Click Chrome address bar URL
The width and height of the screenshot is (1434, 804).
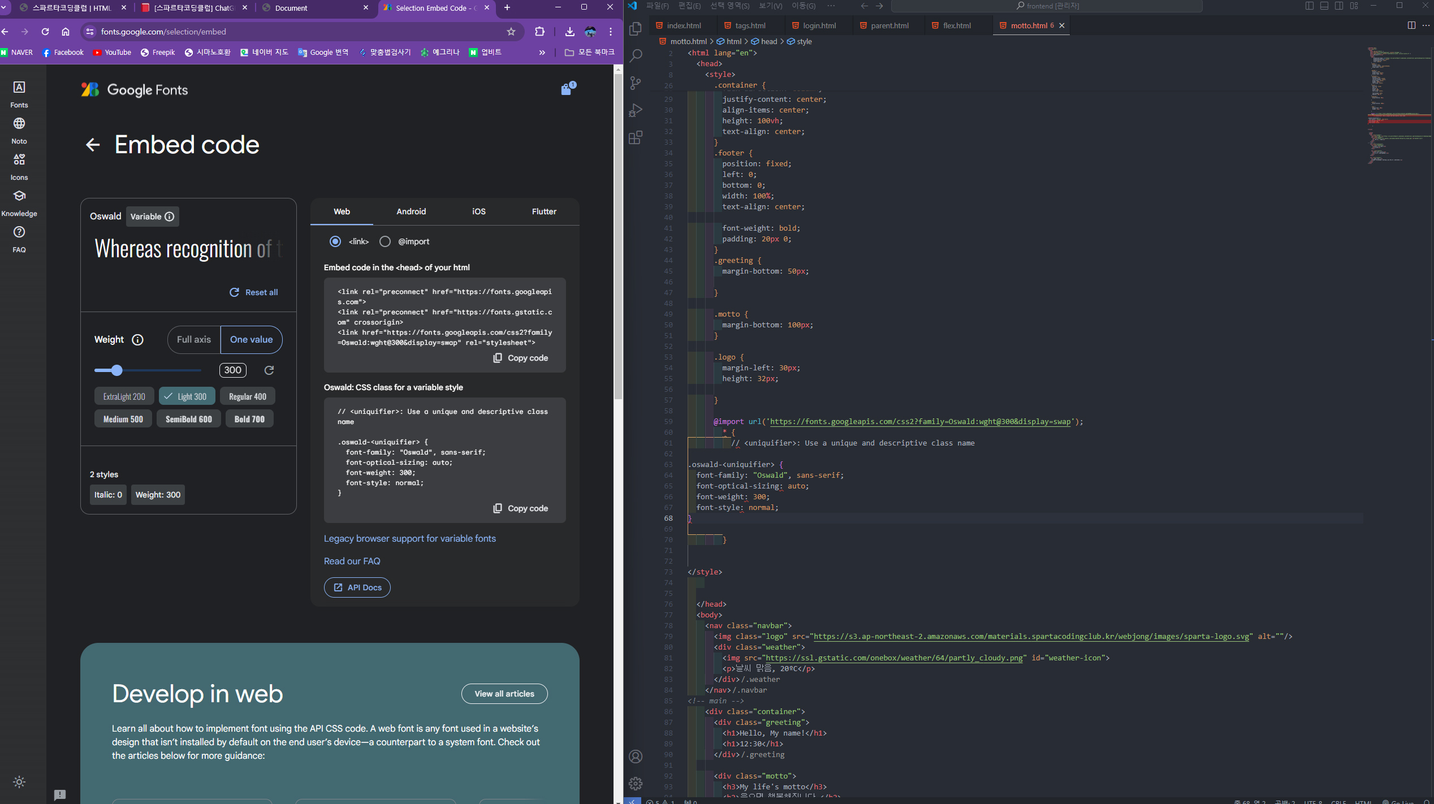[163, 32]
